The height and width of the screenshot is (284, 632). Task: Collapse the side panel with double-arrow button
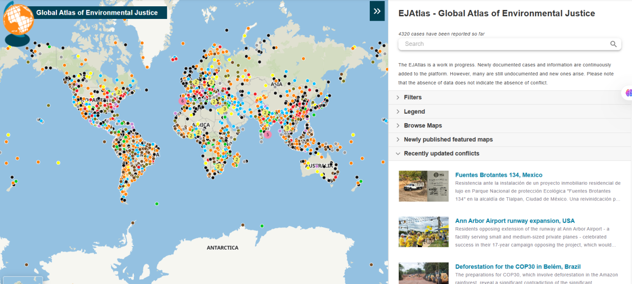pyautogui.click(x=377, y=11)
